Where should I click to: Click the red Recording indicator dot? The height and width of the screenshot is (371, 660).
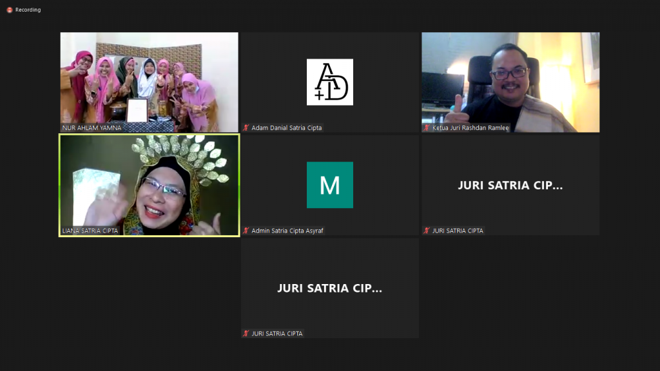click(9, 10)
